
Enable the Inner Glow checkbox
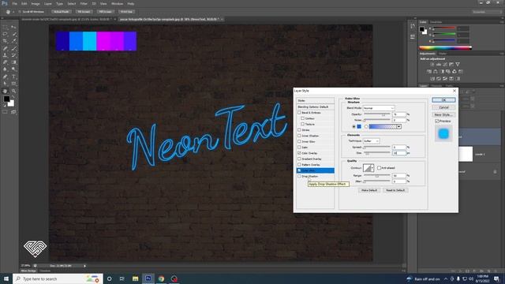[x=299, y=142]
